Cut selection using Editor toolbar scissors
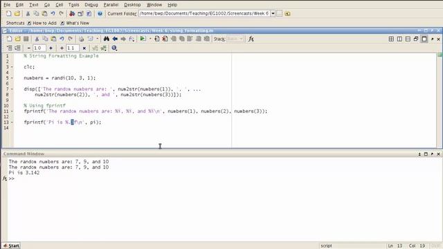 [37, 39]
